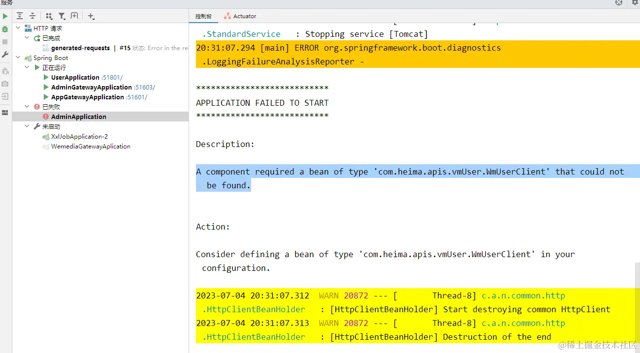
Task: Click the refresh icon beside 已完成
Action: [37, 38]
